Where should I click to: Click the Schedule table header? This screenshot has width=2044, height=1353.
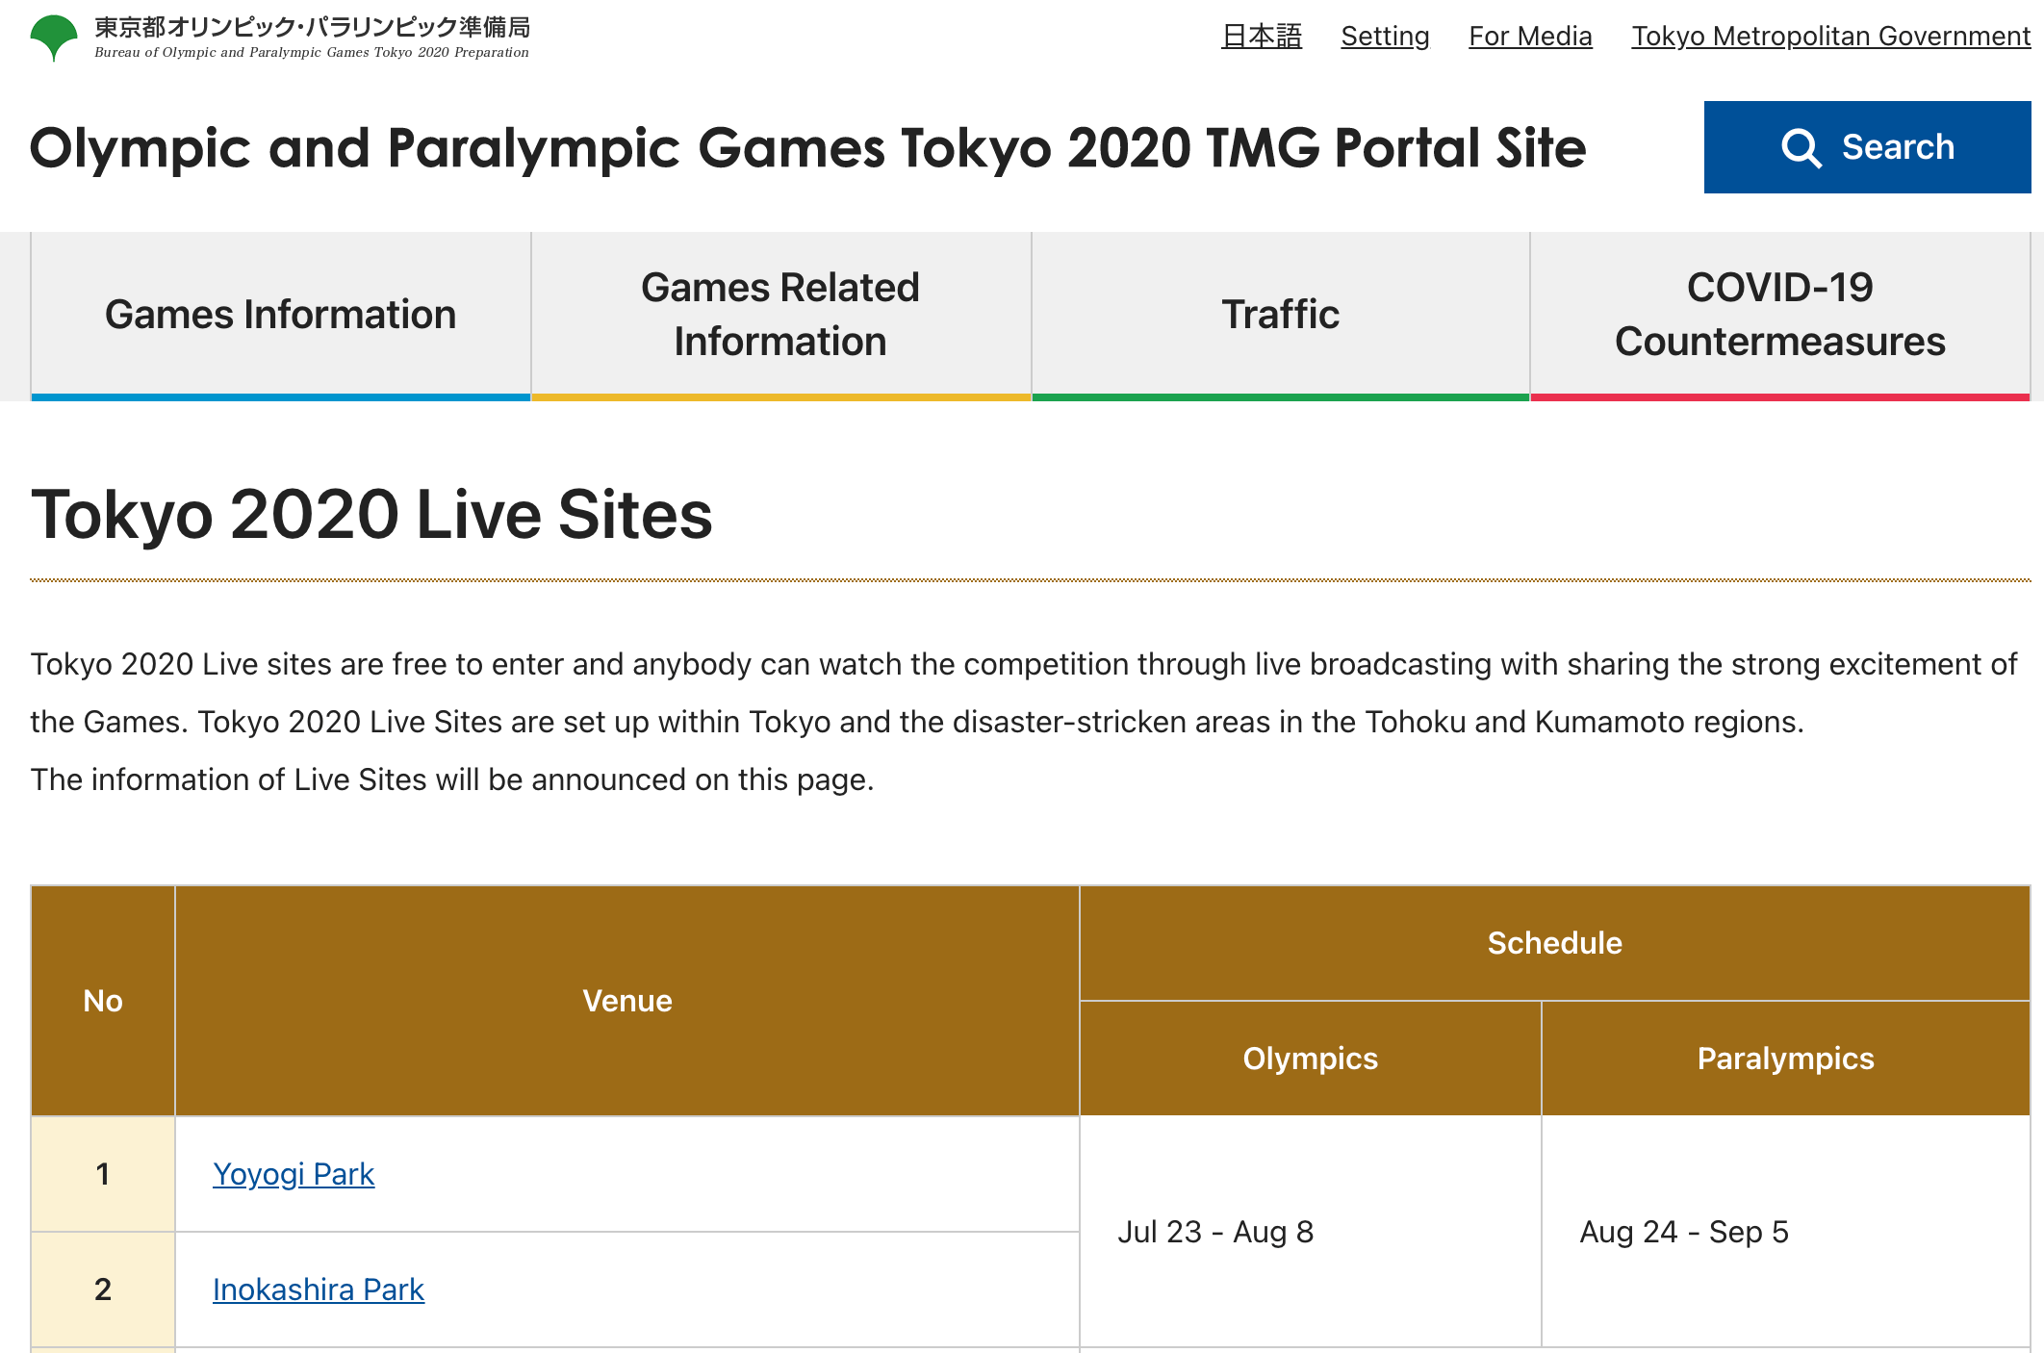pyautogui.click(x=1554, y=943)
